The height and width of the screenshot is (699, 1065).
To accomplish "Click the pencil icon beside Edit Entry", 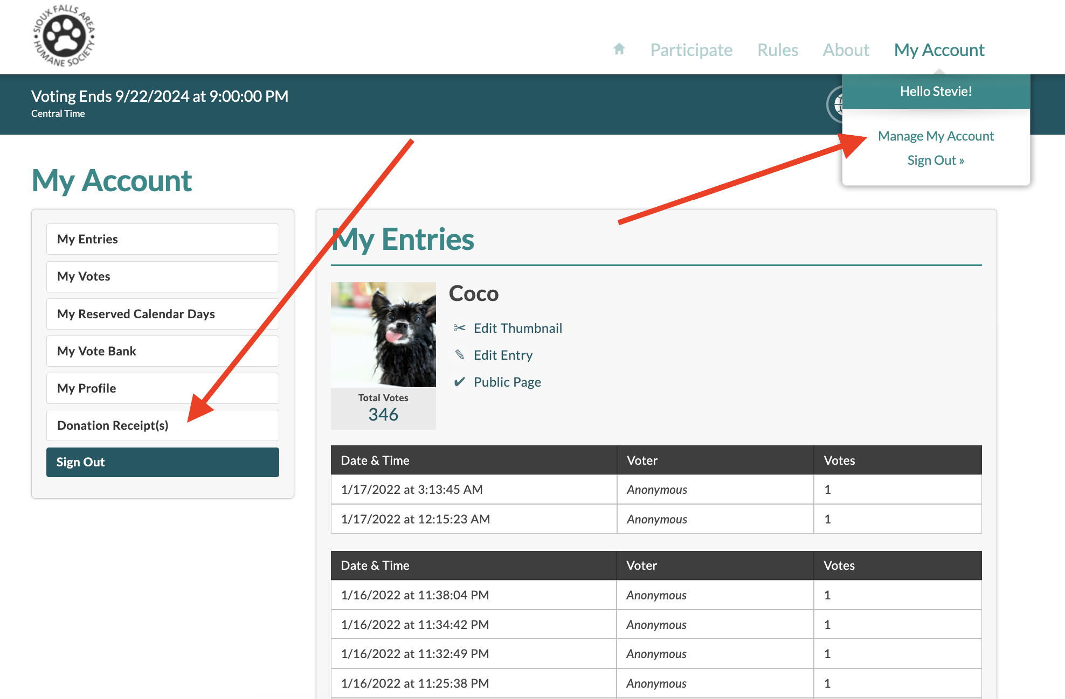I will click(x=459, y=355).
